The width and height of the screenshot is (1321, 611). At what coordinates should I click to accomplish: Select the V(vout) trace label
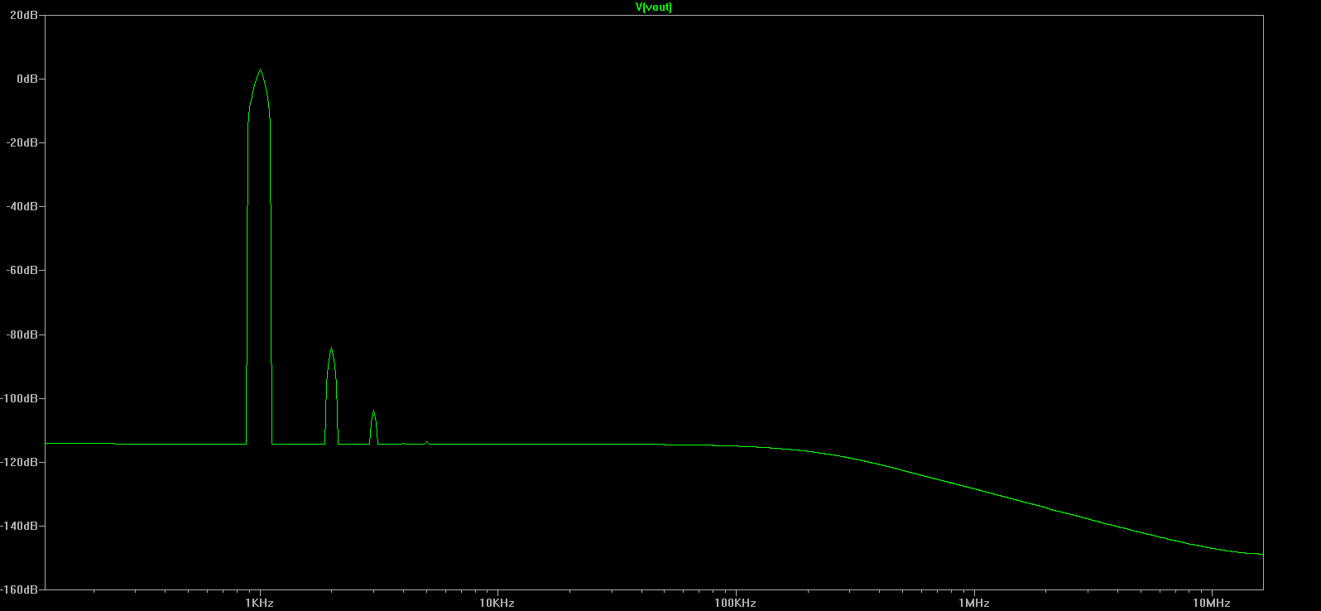pos(654,7)
